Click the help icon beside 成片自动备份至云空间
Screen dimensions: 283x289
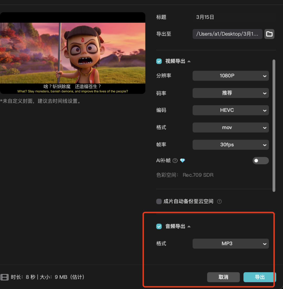[x=219, y=201]
